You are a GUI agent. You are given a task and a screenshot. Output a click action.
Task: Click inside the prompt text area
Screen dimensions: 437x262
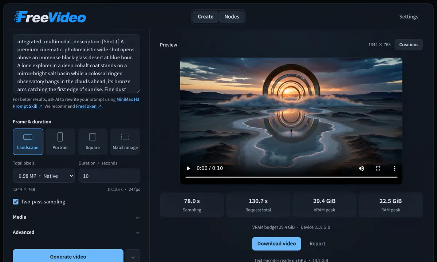click(76, 64)
